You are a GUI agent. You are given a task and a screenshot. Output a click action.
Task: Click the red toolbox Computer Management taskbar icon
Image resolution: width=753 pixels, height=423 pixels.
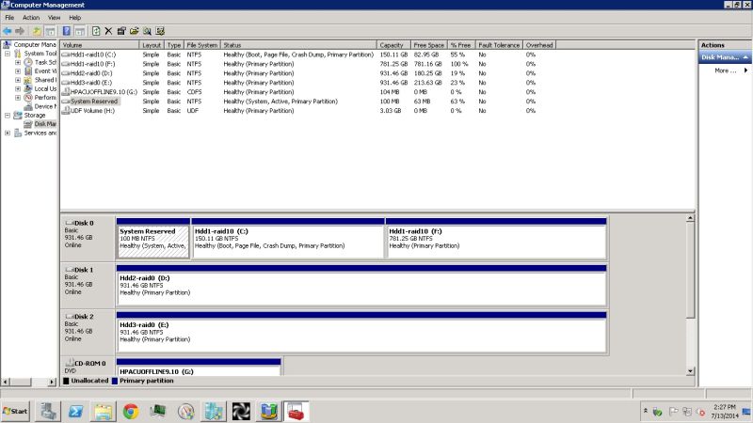tap(296, 412)
